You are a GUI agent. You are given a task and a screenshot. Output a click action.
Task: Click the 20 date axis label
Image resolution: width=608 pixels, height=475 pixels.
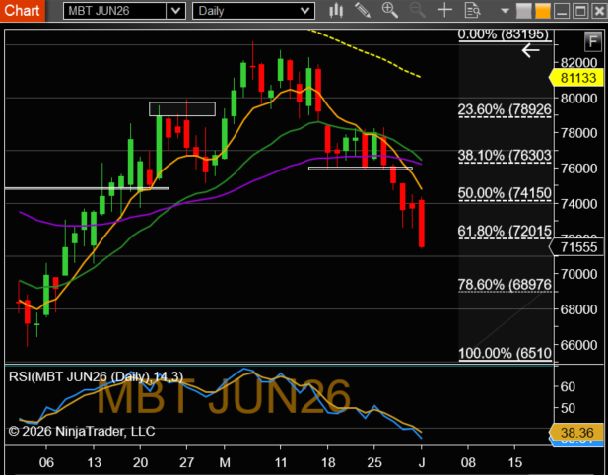[140, 462]
